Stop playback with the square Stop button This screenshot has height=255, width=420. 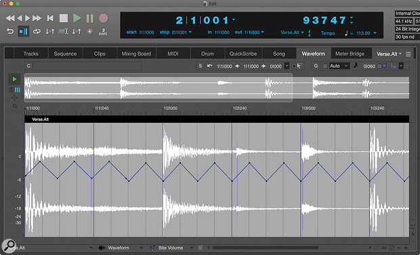pyautogui.click(x=64, y=18)
